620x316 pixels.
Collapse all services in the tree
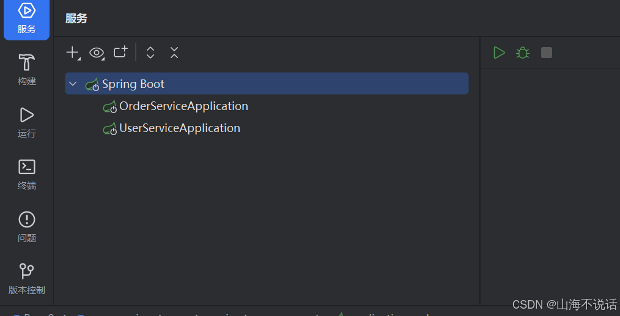tap(174, 53)
